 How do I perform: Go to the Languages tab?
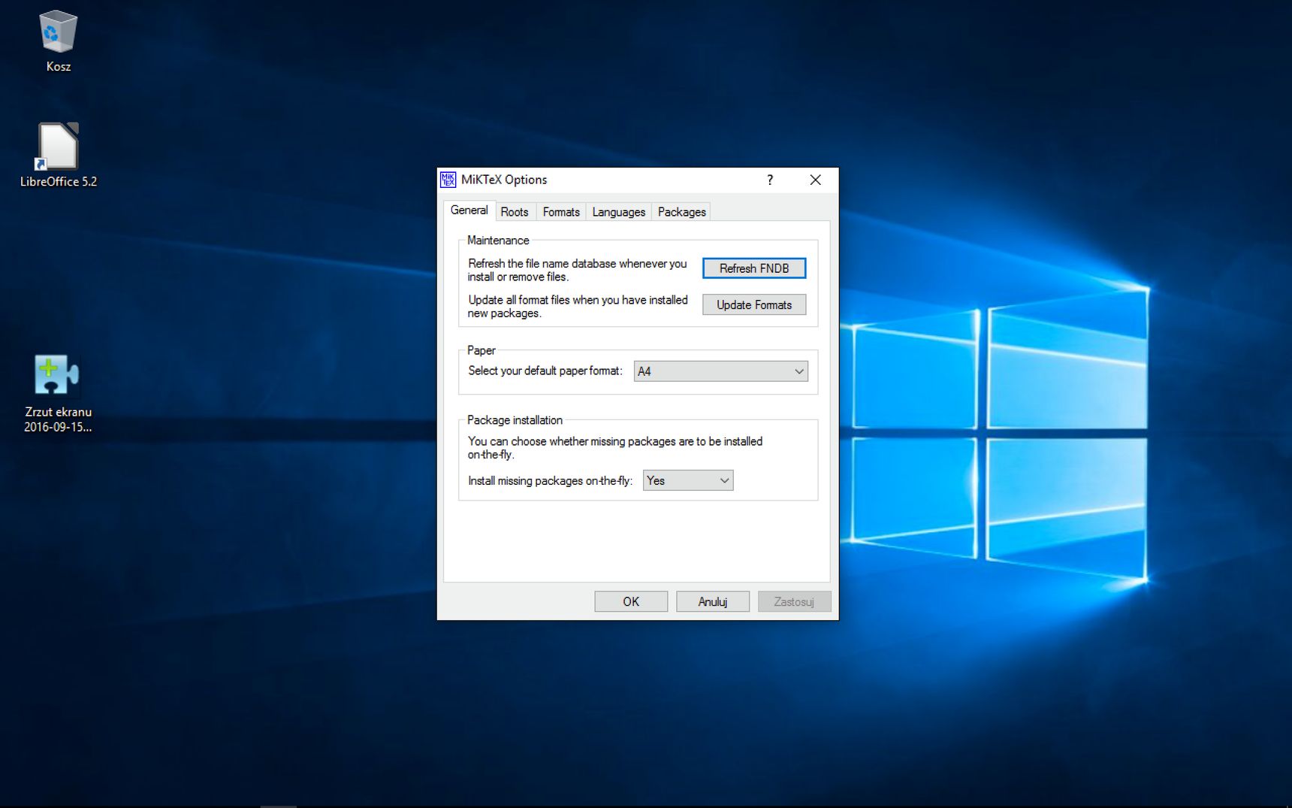tap(618, 212)
